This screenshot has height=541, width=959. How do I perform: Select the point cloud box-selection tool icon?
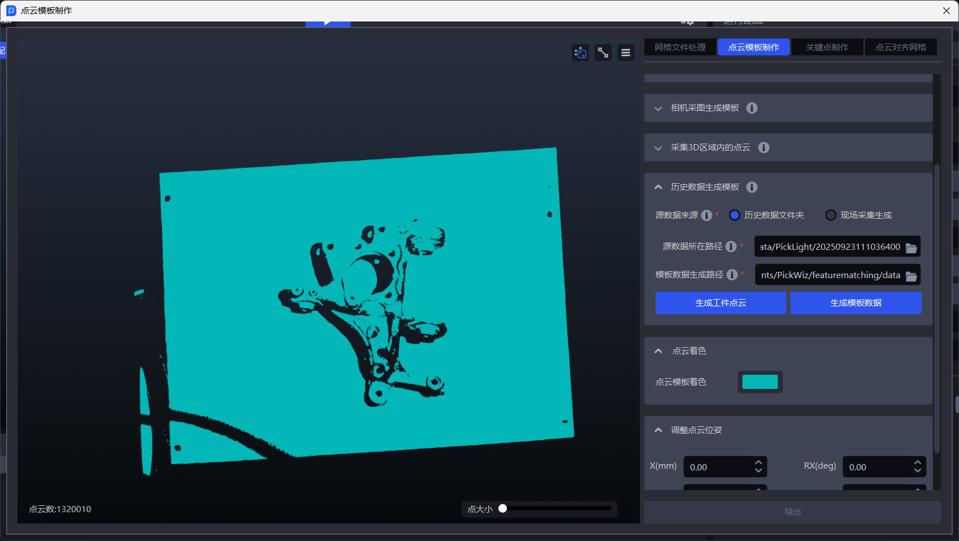[x=580, y=53]
